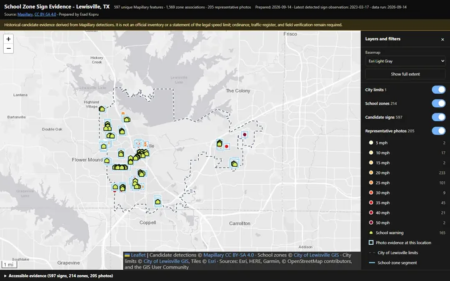This screenshot has height=281, width=450.
Task: Click the map scale bar 1 mi
Action: pyautogui.click(x=9, y=264)
